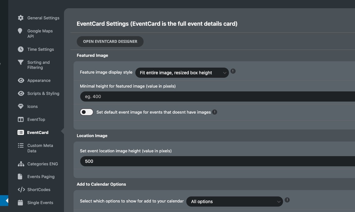Click Open EventCard Designer button

tap(110, 42)
